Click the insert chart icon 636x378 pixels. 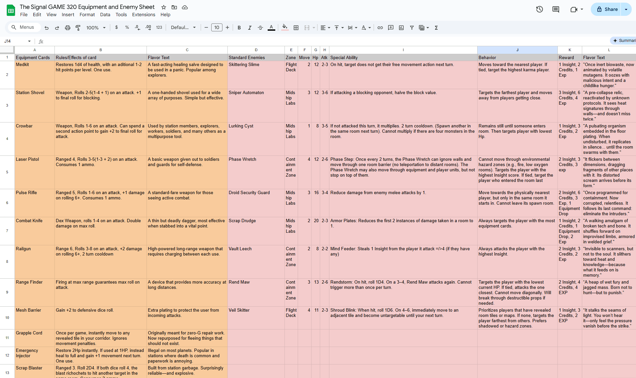401,28
